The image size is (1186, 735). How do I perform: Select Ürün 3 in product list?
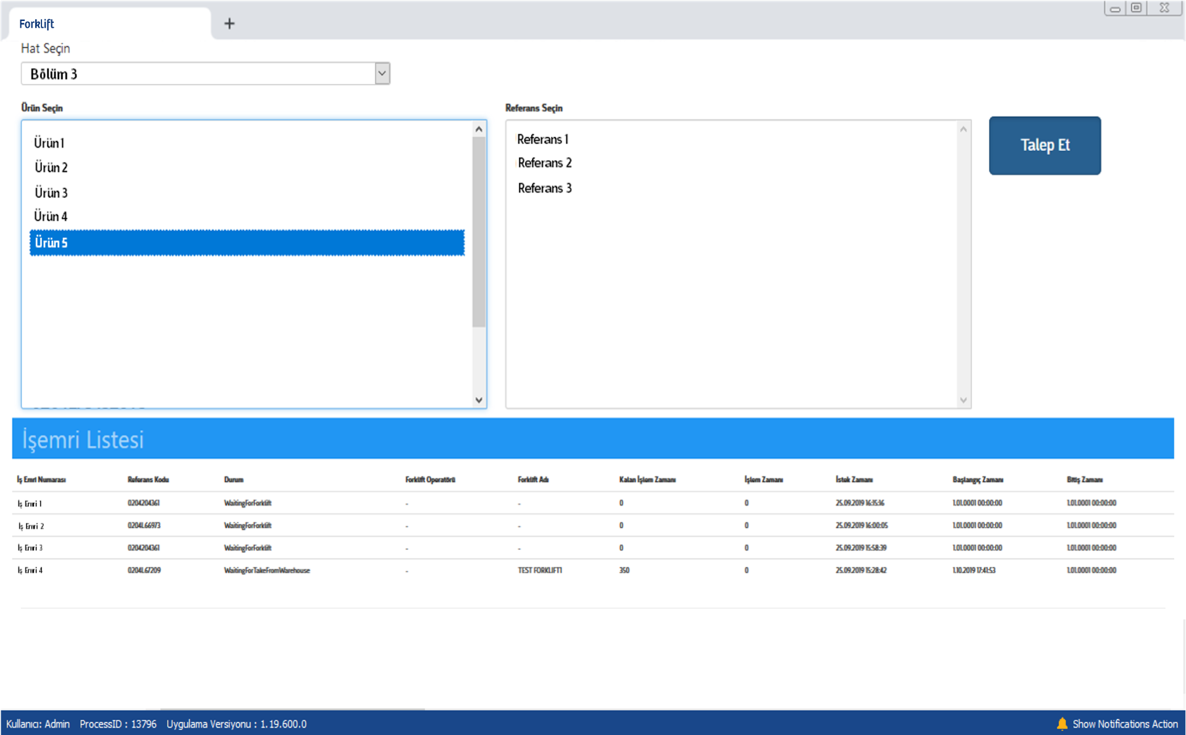(x=51, y=193)
